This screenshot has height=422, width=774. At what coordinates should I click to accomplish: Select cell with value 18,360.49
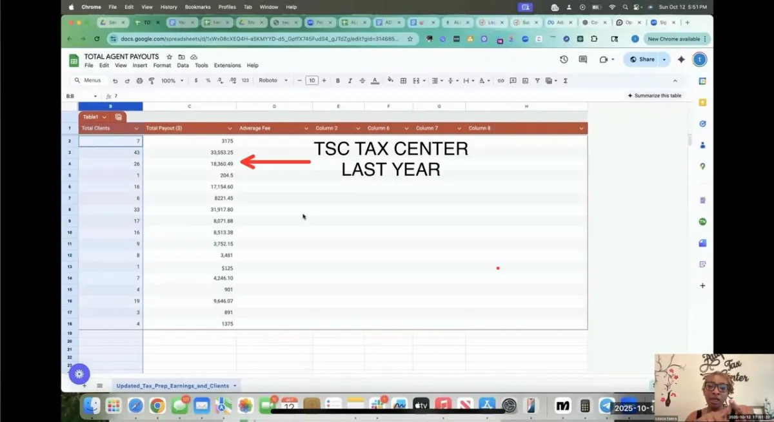[x=190, y=164]
